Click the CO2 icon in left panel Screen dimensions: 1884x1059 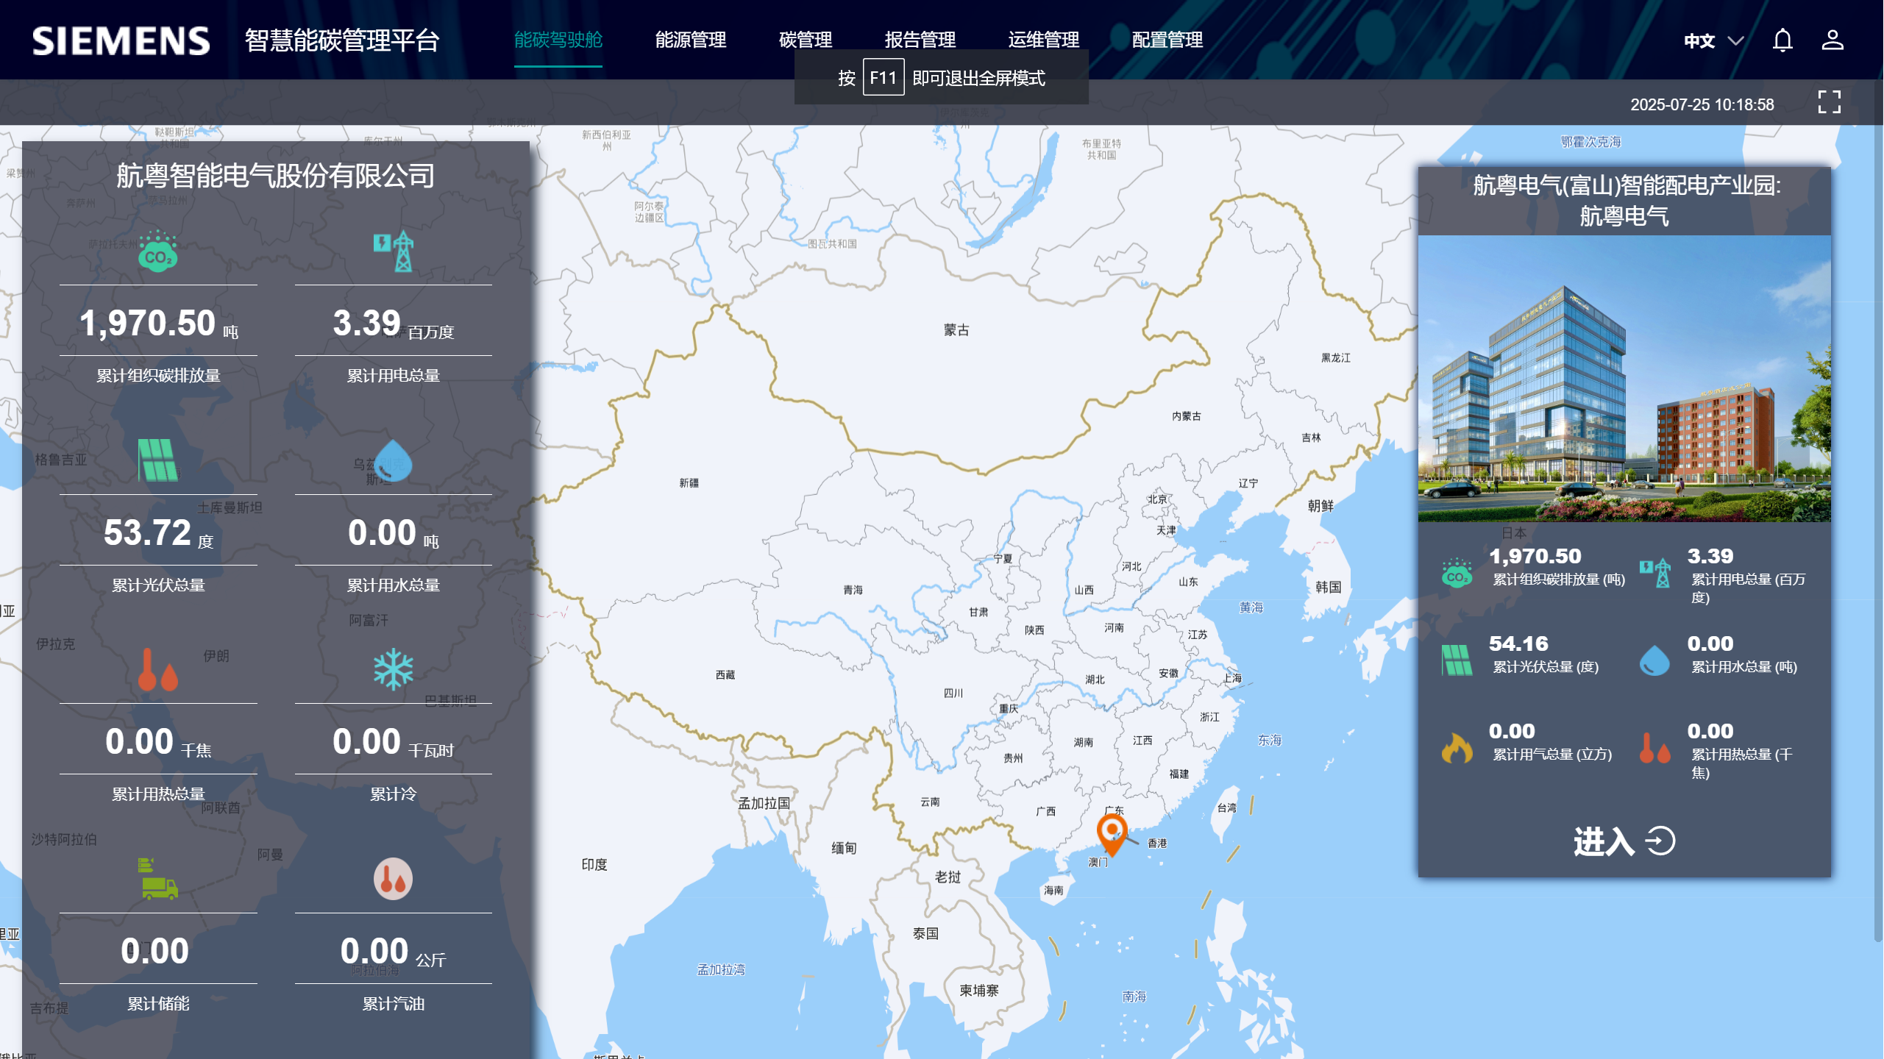pyautogui.click(x=158, y=252)
